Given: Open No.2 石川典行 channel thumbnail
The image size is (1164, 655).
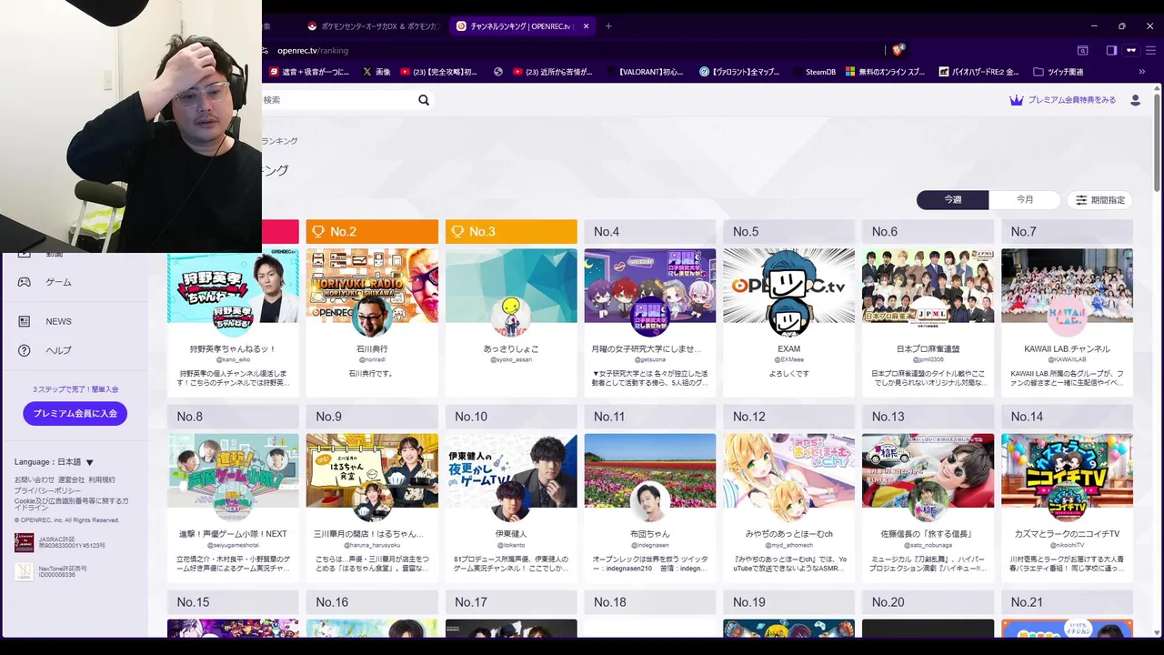Looking at the screenshot, I should coord(372,286).
